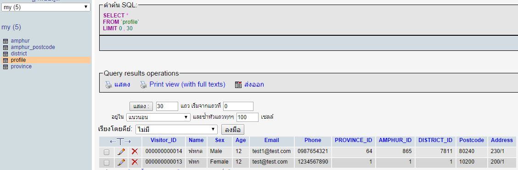Open the แนวนอน display mode dropdown
The width and height of the screenshot is (518, 170).
point(158,117)
